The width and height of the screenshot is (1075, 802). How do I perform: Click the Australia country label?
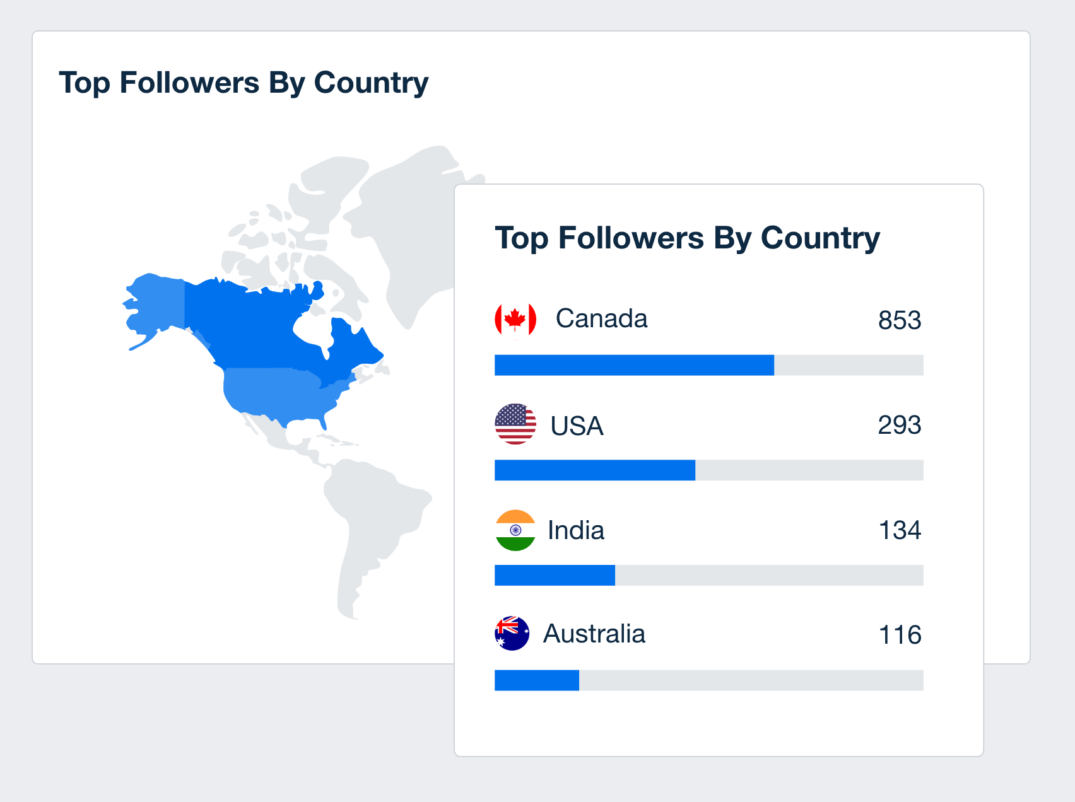(x=594, y=634)
